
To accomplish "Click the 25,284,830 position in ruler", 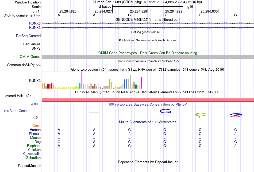I will pos(209,11).
